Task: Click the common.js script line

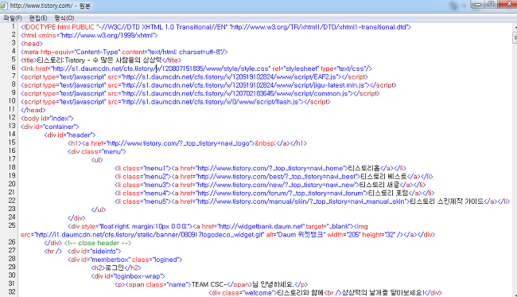Action: (x=200, y=93)
